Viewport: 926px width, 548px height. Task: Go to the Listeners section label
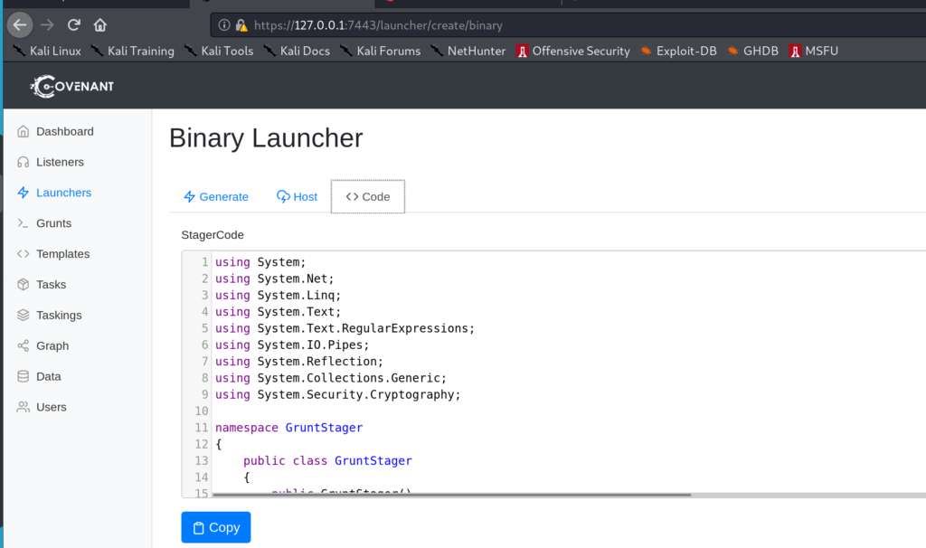pyautogui.click(x=61, y=162)
